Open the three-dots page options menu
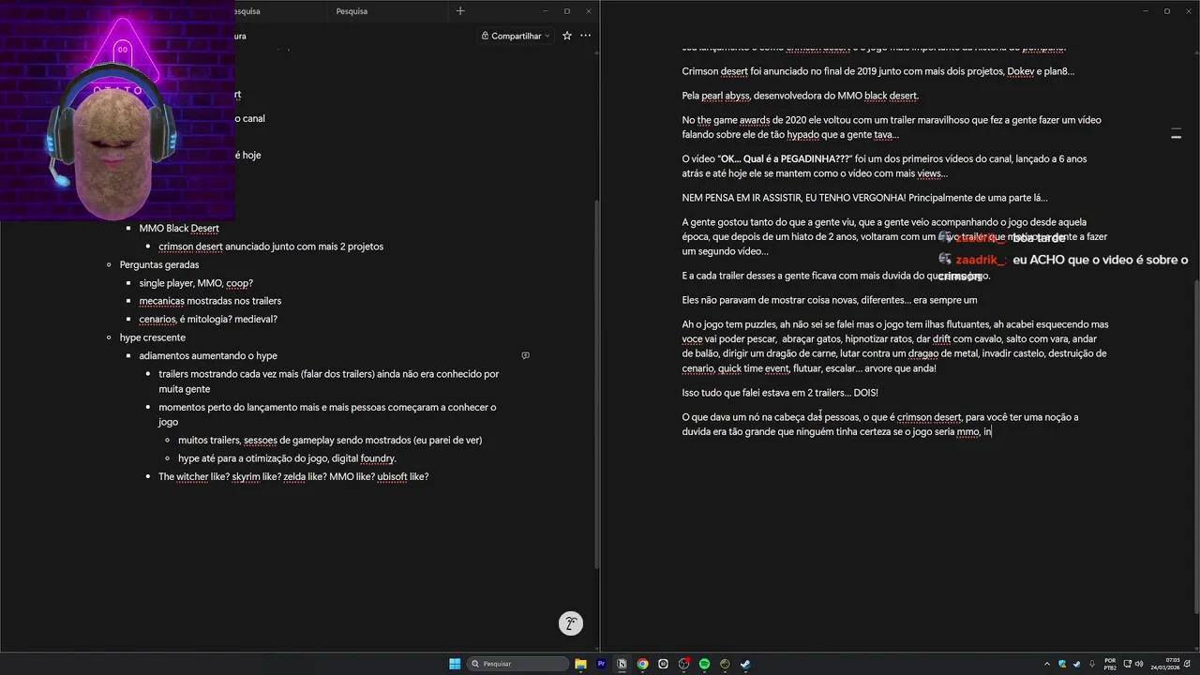Viewport: 1200px width, 675px height. pos(585,36)
